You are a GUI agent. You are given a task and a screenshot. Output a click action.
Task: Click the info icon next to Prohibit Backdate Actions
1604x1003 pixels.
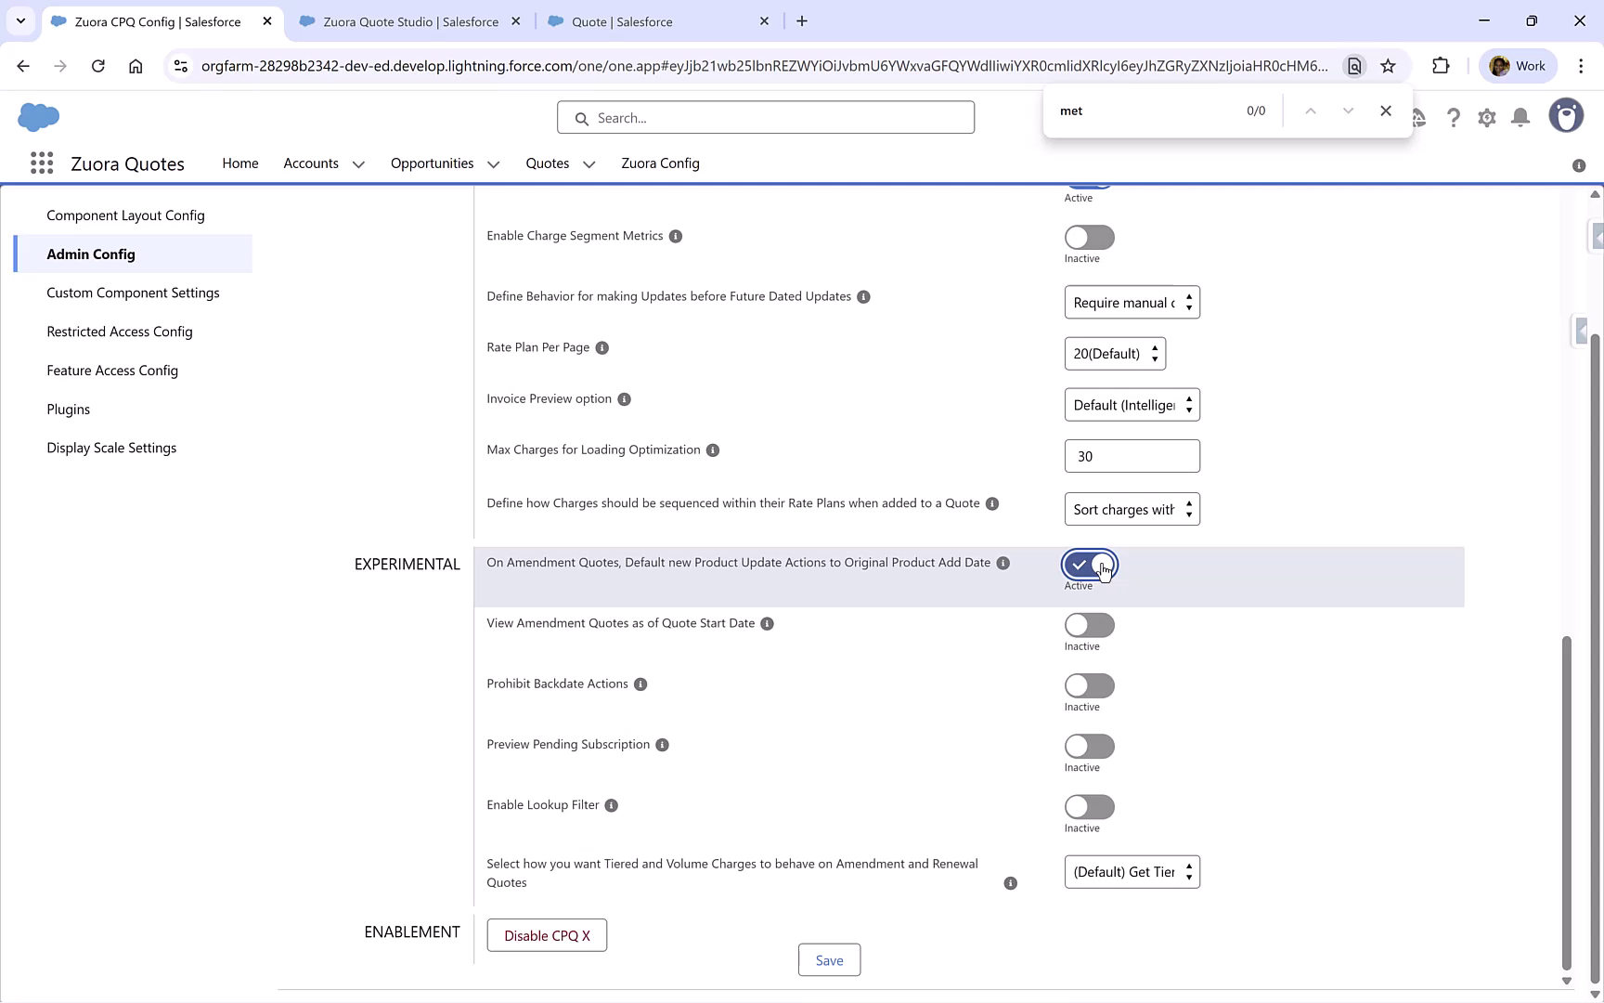click(640, 684)
